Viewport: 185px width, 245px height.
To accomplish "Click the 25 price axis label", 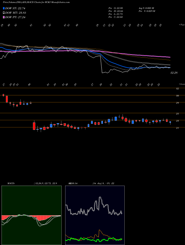I will tap(177, 114).
